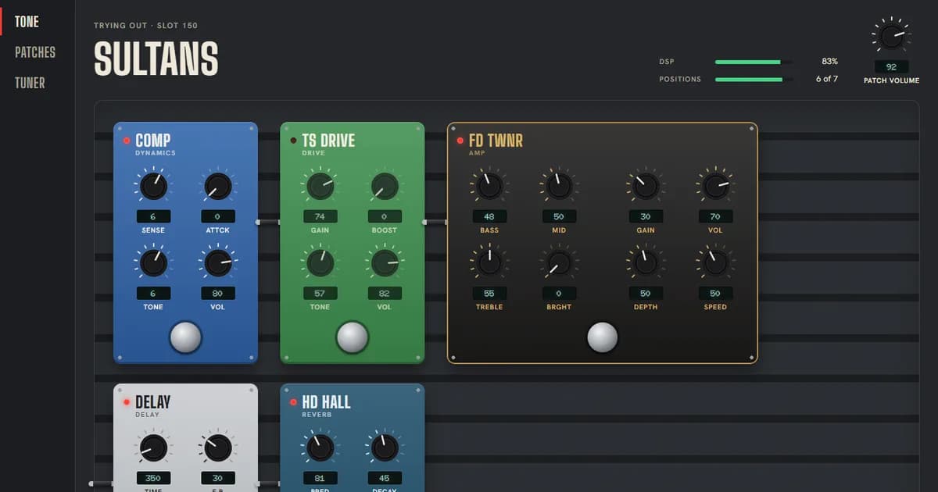
Task: Click the COMP Sense value 6
Action: click(153, 216)
